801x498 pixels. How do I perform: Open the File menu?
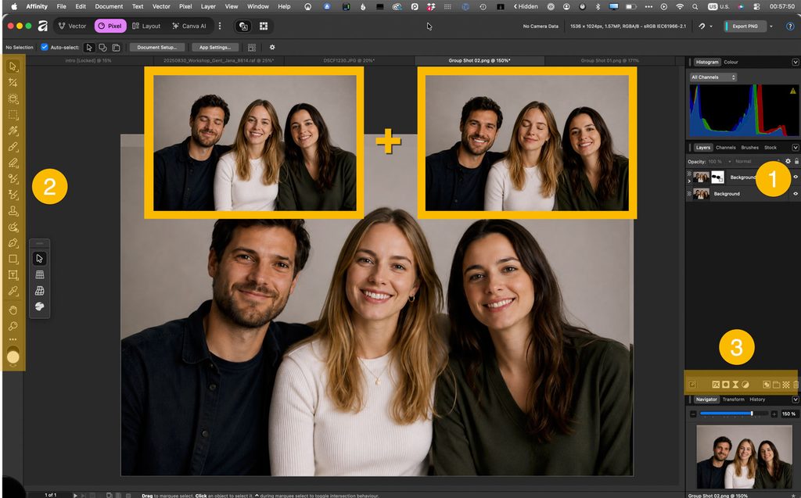(x=61, y=6)
